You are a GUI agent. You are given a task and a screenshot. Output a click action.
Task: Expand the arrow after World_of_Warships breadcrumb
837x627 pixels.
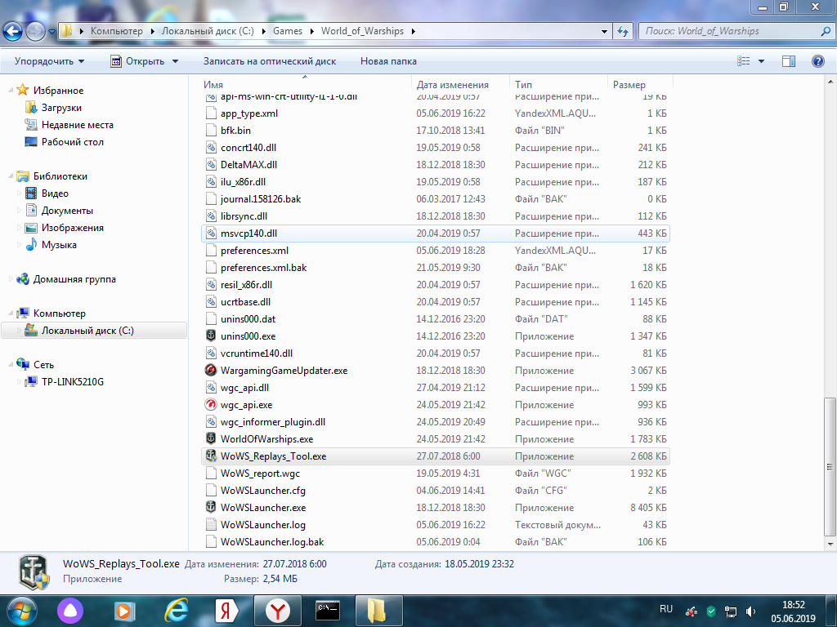[413, 32]
